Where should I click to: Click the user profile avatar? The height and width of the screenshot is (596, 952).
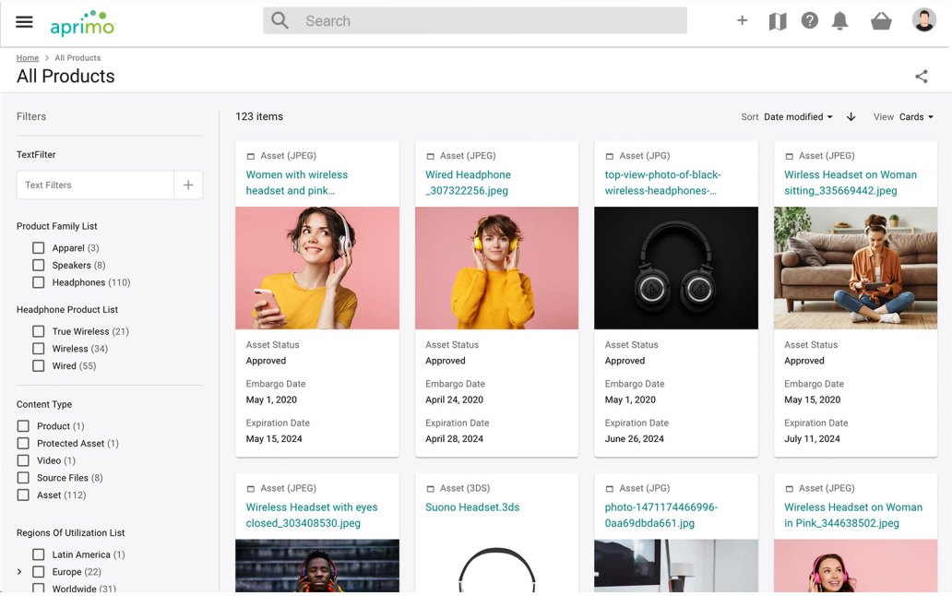(x=923, y=20)
